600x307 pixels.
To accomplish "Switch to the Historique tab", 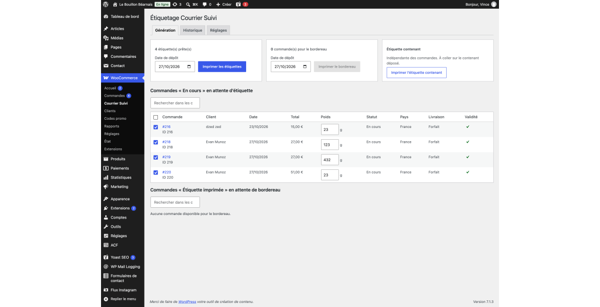I will click(x=192, y=30).
